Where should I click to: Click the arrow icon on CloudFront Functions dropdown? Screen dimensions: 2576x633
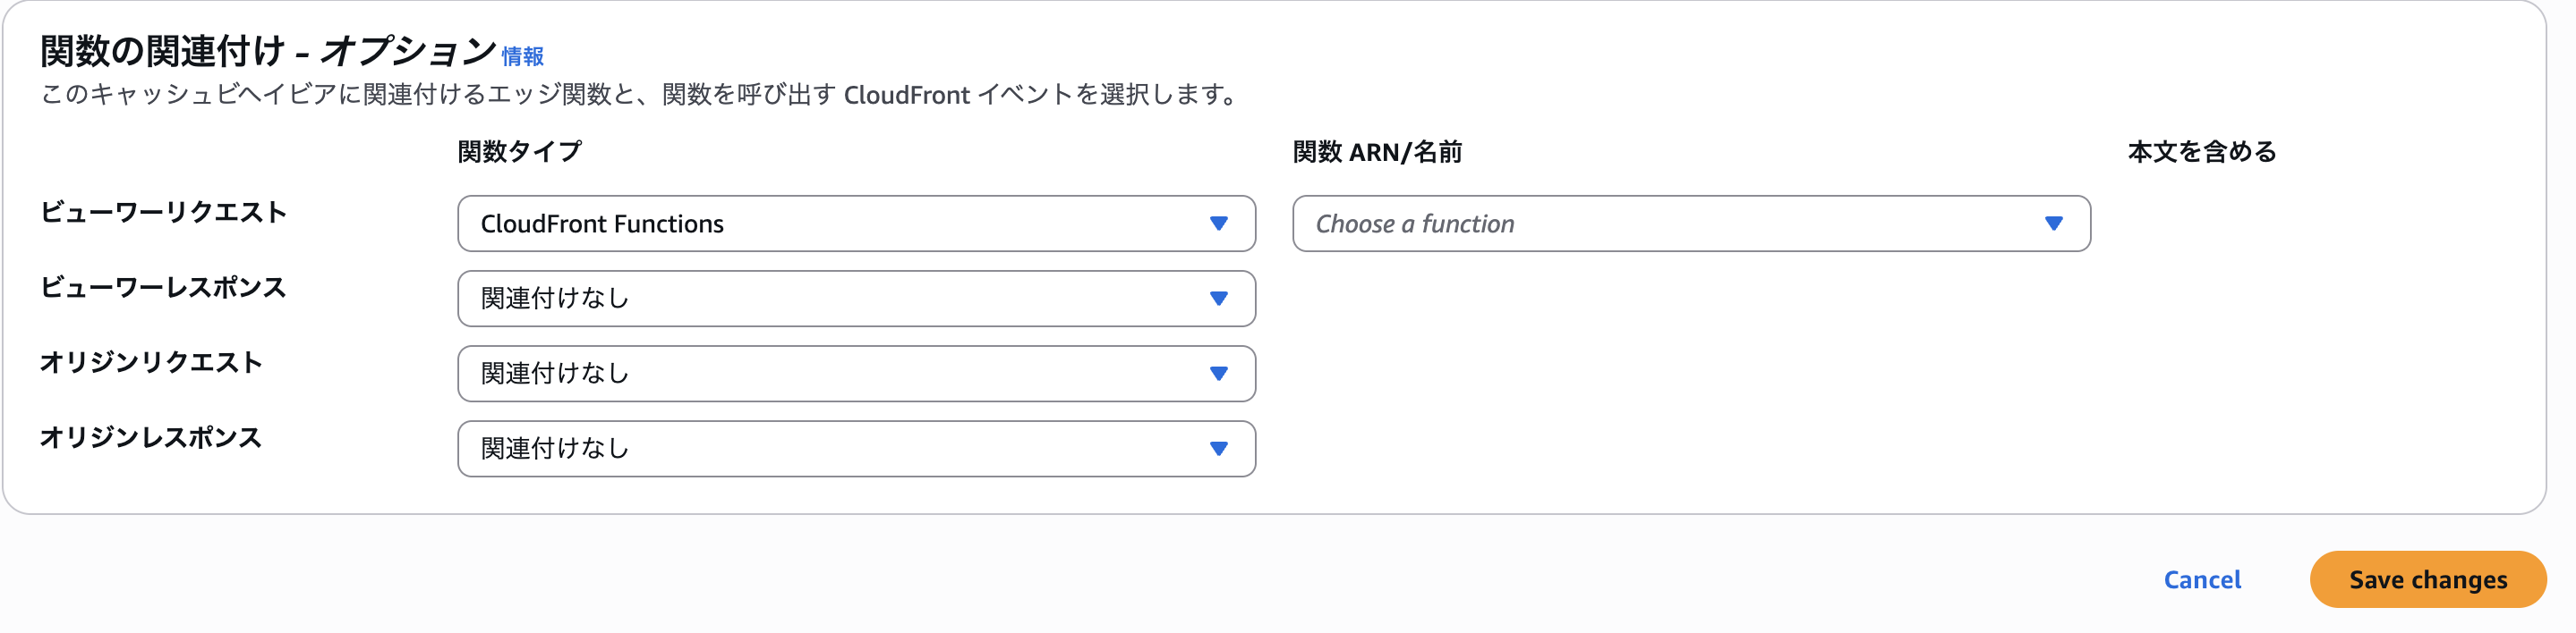[1218, 224]
